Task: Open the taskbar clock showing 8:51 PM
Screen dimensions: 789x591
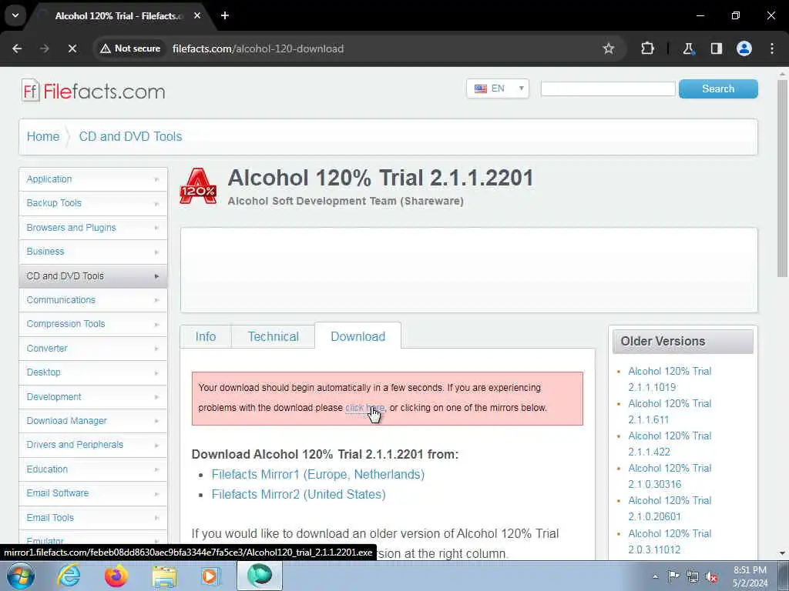Action: point(750,577)
